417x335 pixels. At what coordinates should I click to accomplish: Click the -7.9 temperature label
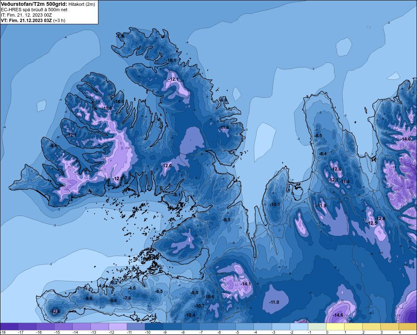pyautogui.click(x=120, y=36)
